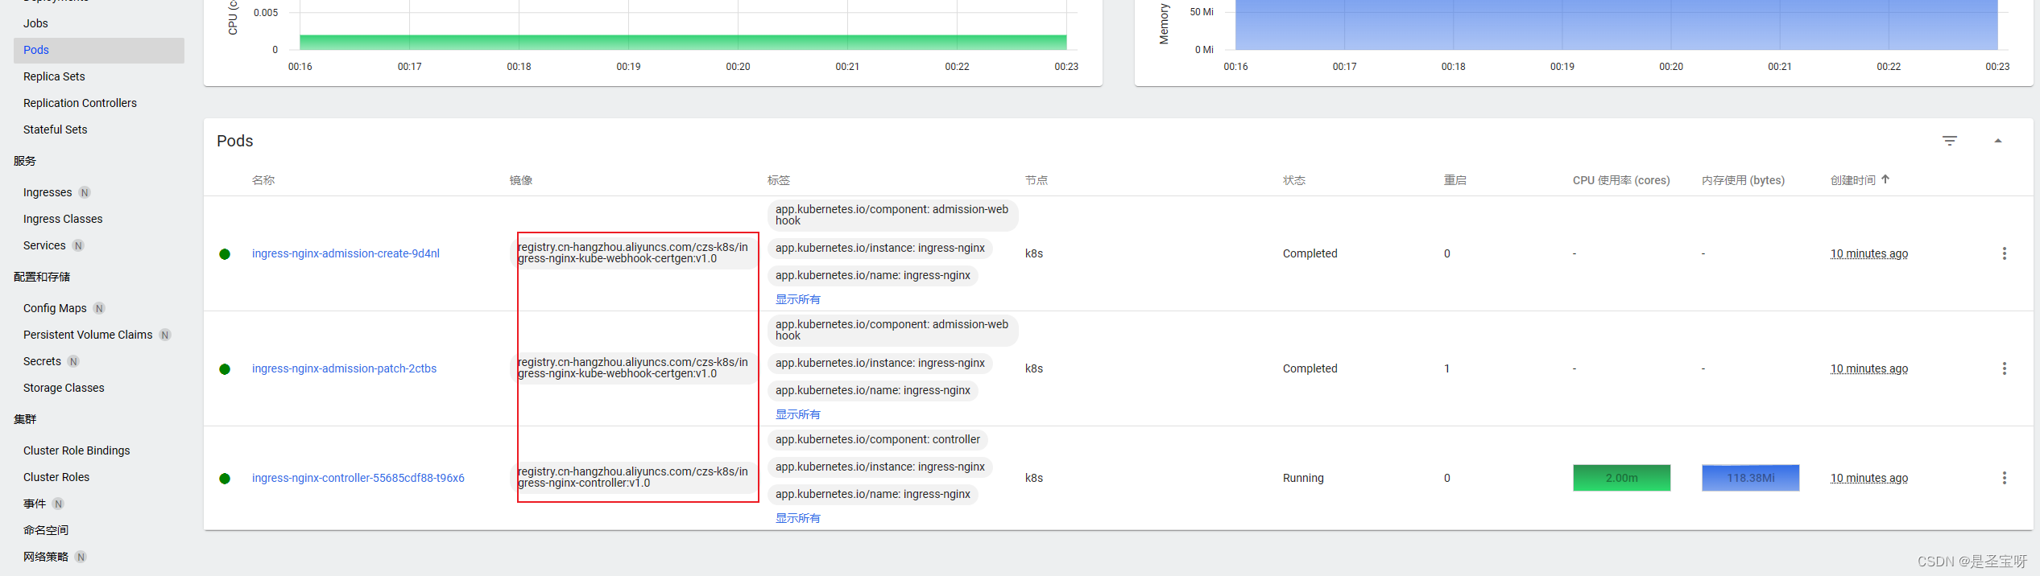Click the N badge next to 网络策略
Screen dimensions: 2040x576
81,557
